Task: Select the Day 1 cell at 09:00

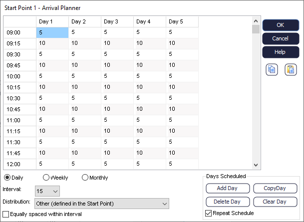Action: click(x=52, y=32)
